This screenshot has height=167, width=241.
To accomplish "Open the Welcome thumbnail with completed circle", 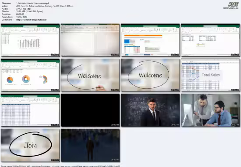I will click(150, 75).
